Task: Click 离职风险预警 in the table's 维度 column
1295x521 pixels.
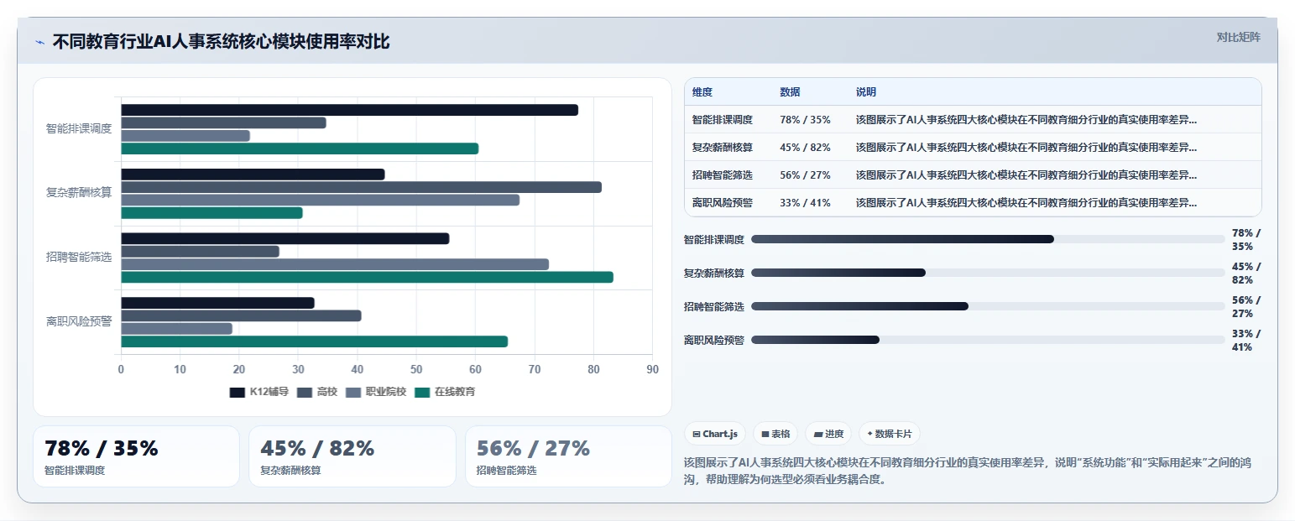Action: (723, 202)
